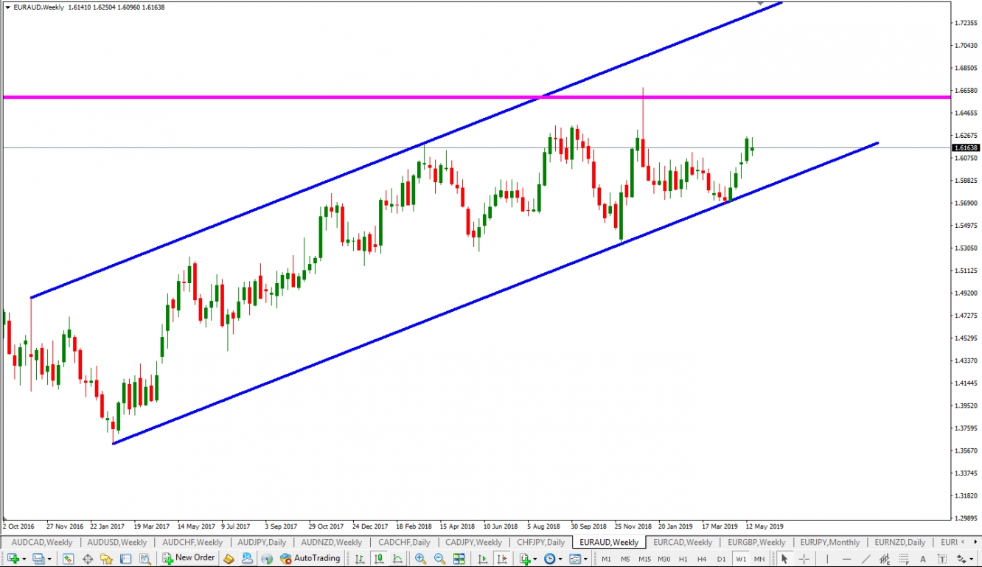
Task: Select the H4 timeframe button
Action: coord(702,559)
